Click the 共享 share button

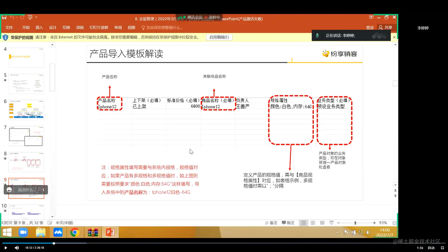(385, 28)
